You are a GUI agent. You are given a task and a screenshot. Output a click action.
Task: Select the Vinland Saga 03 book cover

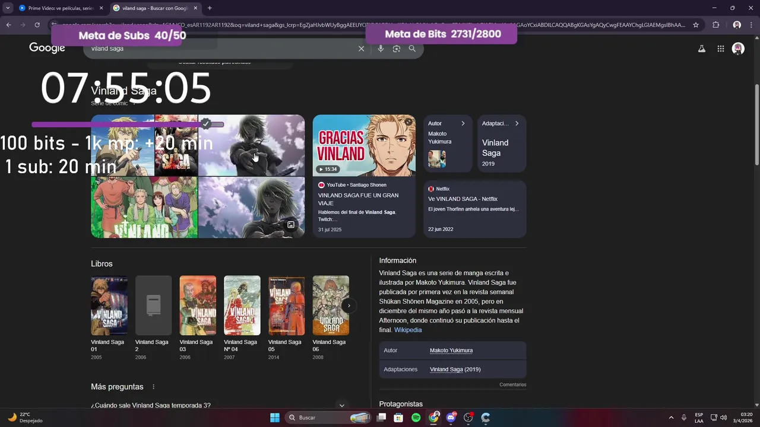[x=198, y=305]
